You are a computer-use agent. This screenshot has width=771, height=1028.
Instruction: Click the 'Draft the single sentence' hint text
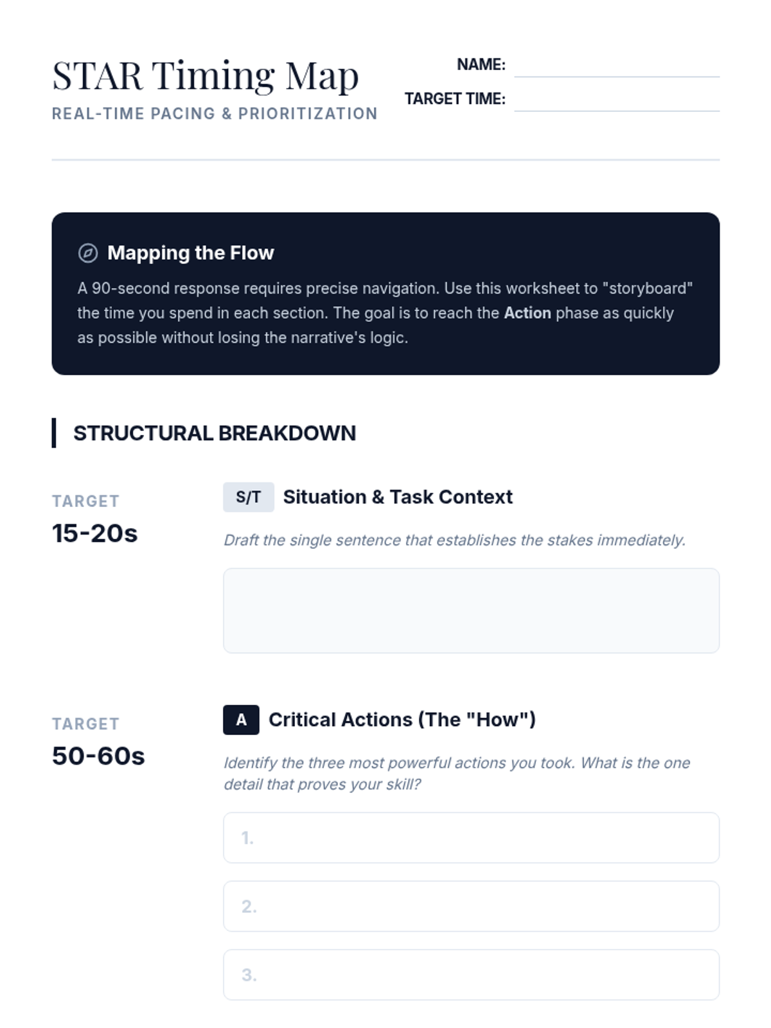454,540
